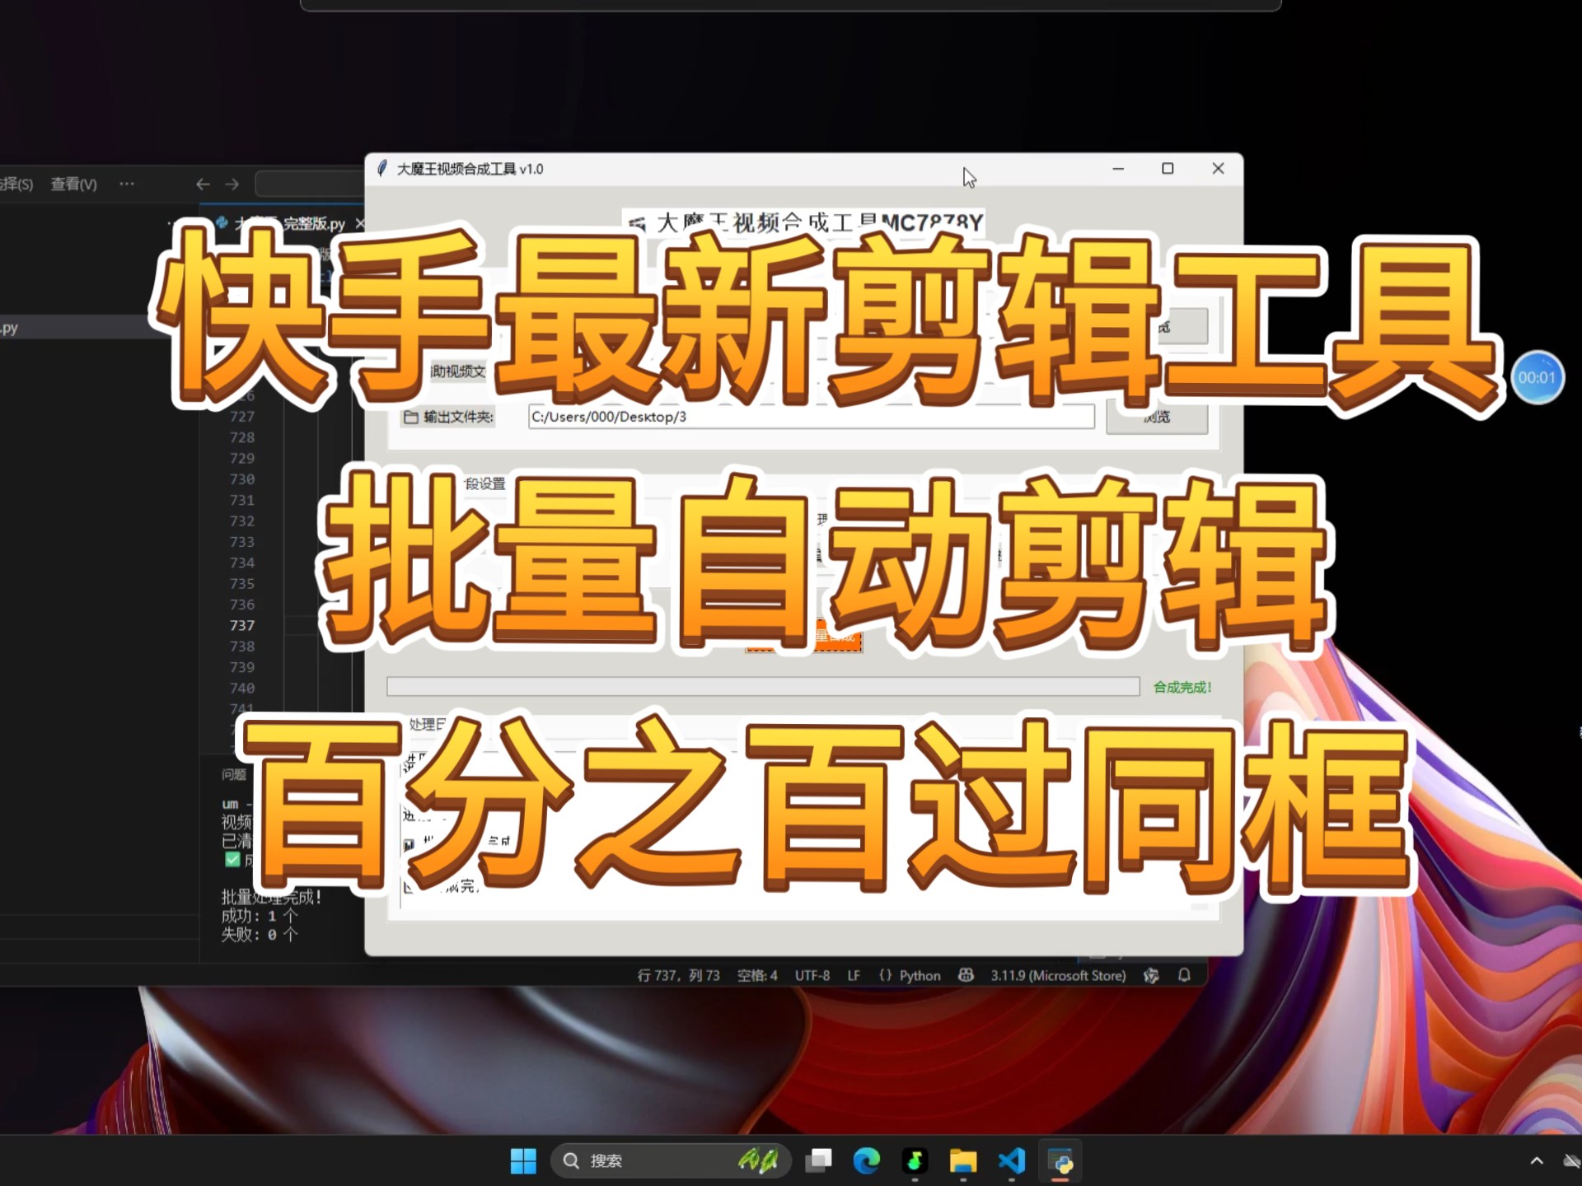The width and height of the screenshot is (1582, 1186).
Task: Click the AI assistant icon before the bell
Action: pos(1151,975)
